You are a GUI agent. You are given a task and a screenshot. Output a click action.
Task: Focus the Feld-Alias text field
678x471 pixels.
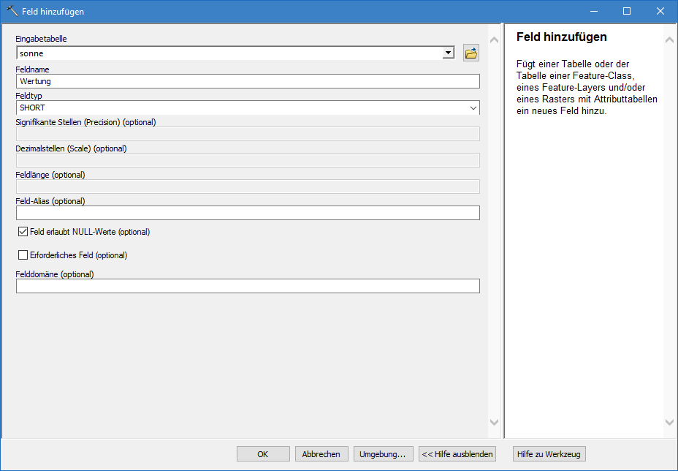coord(248,213)
